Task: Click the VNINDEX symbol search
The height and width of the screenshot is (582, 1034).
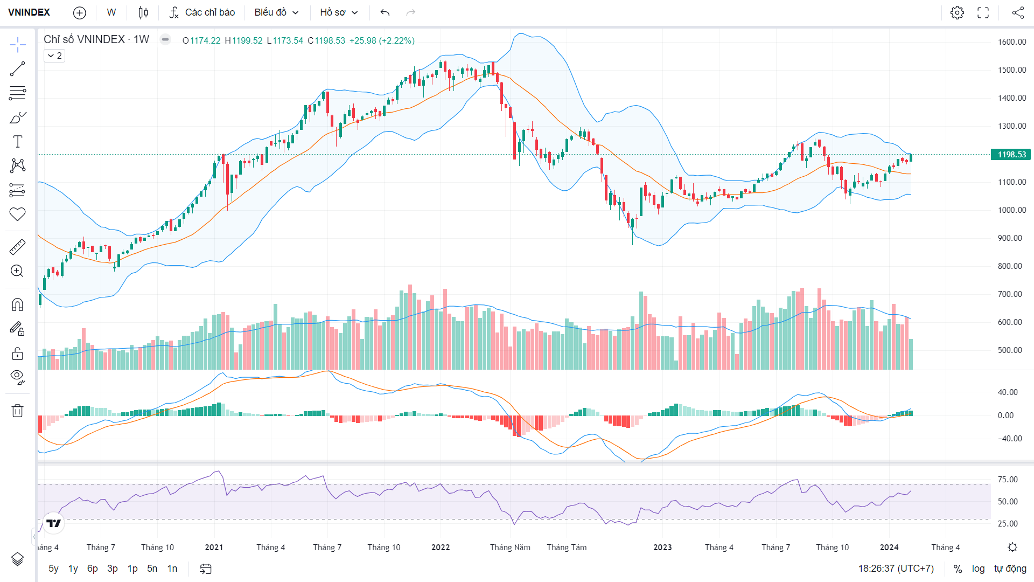Action: pyautogui.click(x=29, y=12)
